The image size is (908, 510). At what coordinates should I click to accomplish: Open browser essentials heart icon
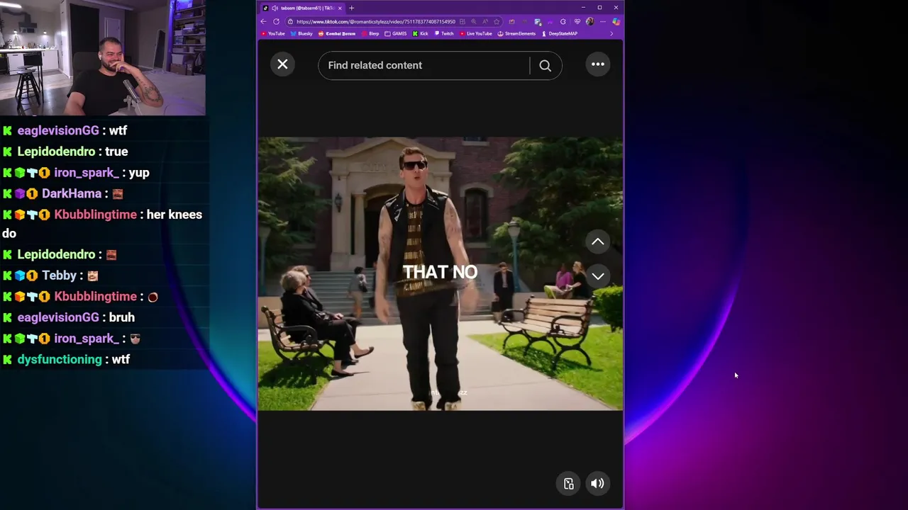pyautogui.click(x=577, y=21)
